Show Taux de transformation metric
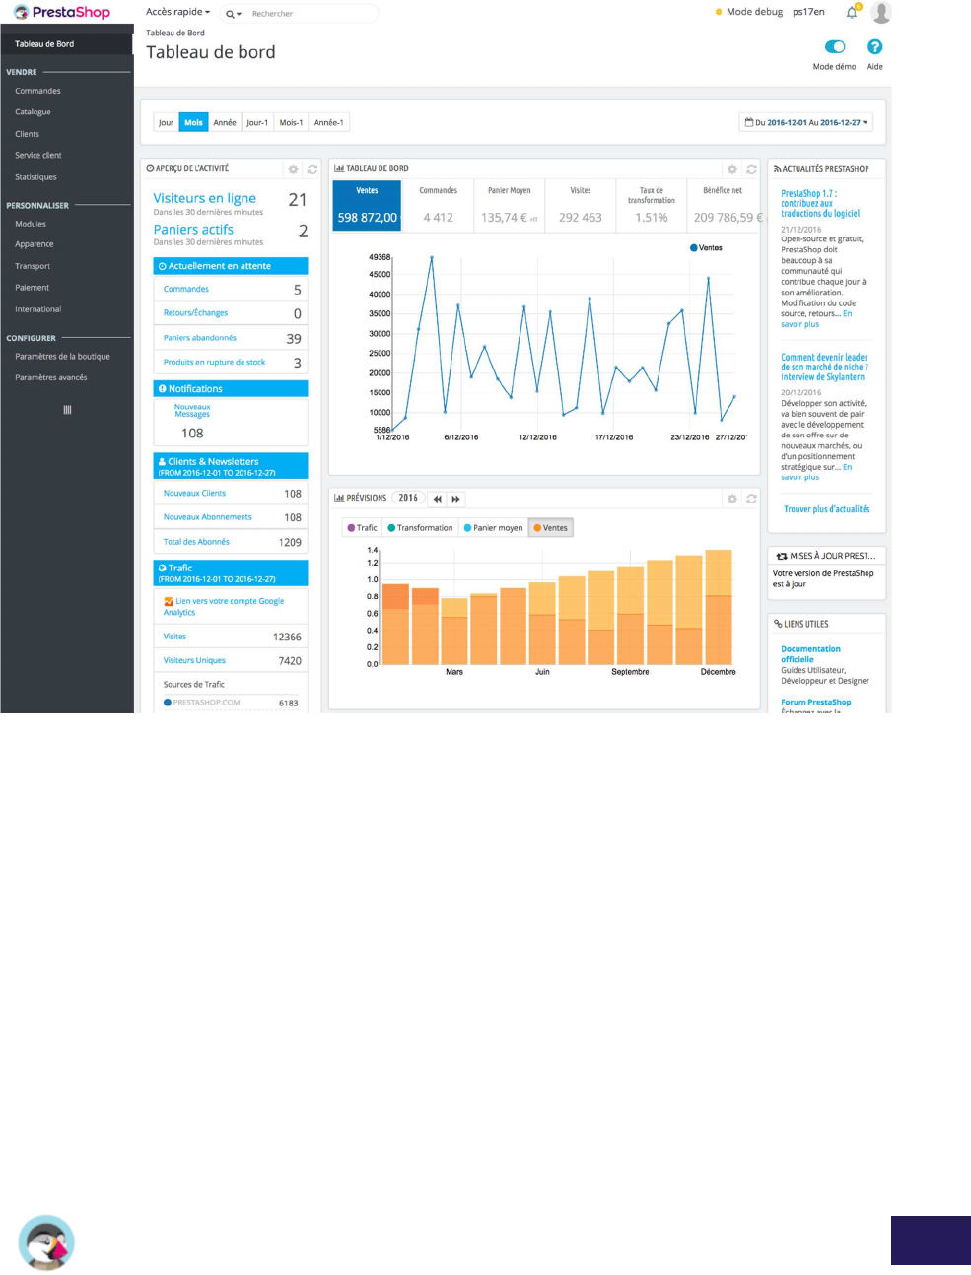971x1275 pixels. 652,205
